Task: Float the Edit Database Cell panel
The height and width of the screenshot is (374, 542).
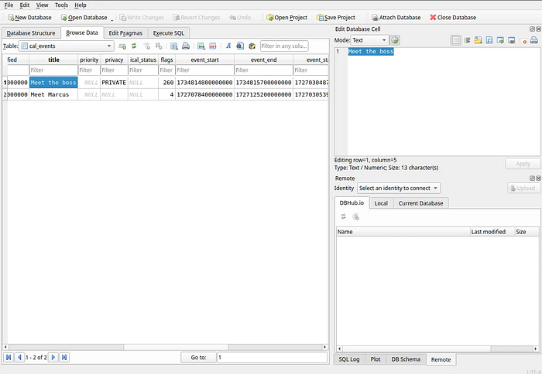Action: [533, 29]
